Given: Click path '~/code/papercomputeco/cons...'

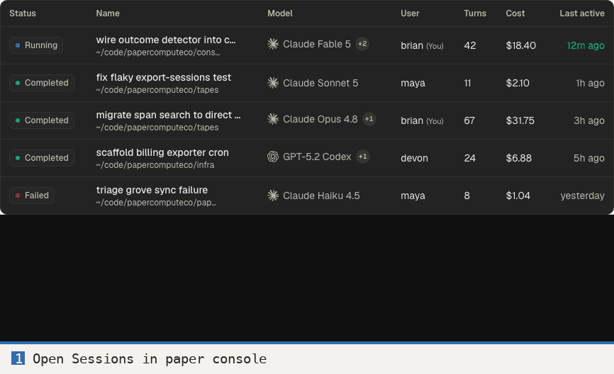Looking at the screenshot, I should [x=158, y=52].
